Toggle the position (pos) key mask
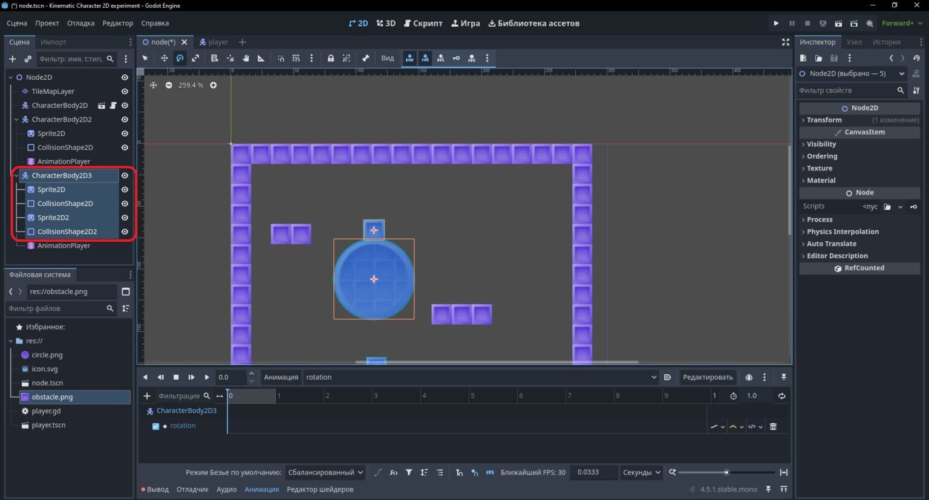 coord(409,58)
